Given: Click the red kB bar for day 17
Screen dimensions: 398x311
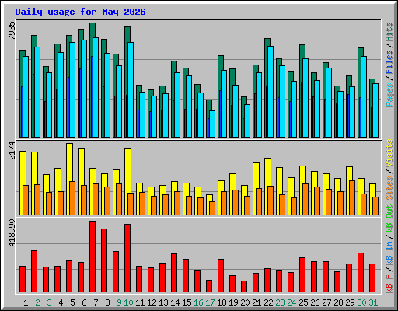Looking at the screenshot, I should coord(209,286).
